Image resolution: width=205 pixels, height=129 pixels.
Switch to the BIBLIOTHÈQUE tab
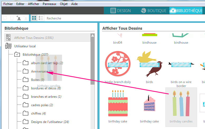(186, 11)
